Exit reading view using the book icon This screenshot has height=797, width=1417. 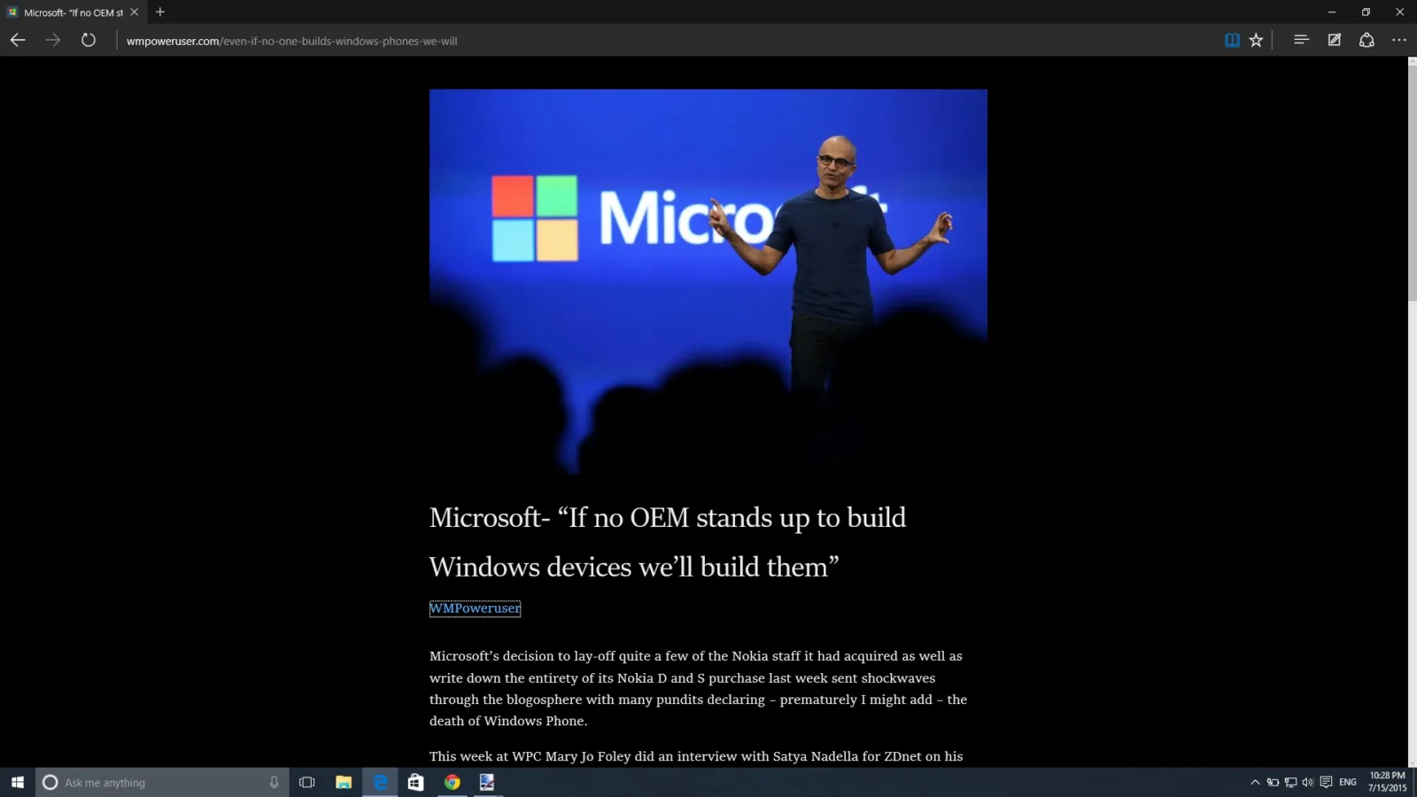[1232, 40]
